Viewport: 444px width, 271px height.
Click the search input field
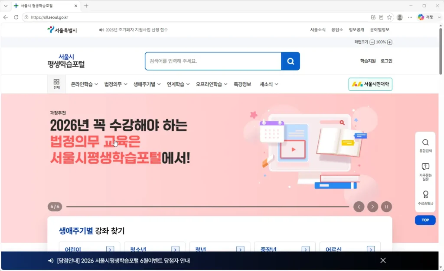(x=213, y=61)
